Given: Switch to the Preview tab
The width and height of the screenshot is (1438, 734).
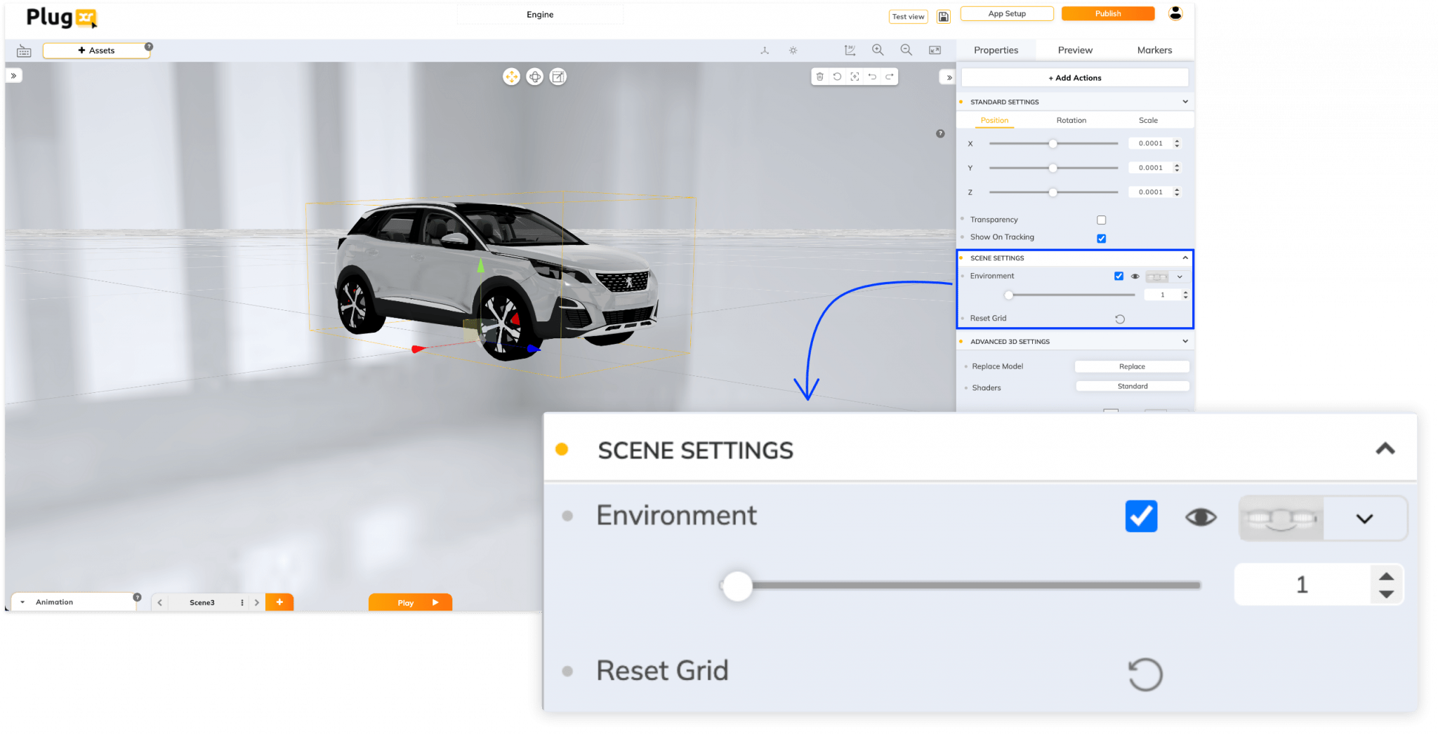Looking at the screenshot, I should 1074,50.
